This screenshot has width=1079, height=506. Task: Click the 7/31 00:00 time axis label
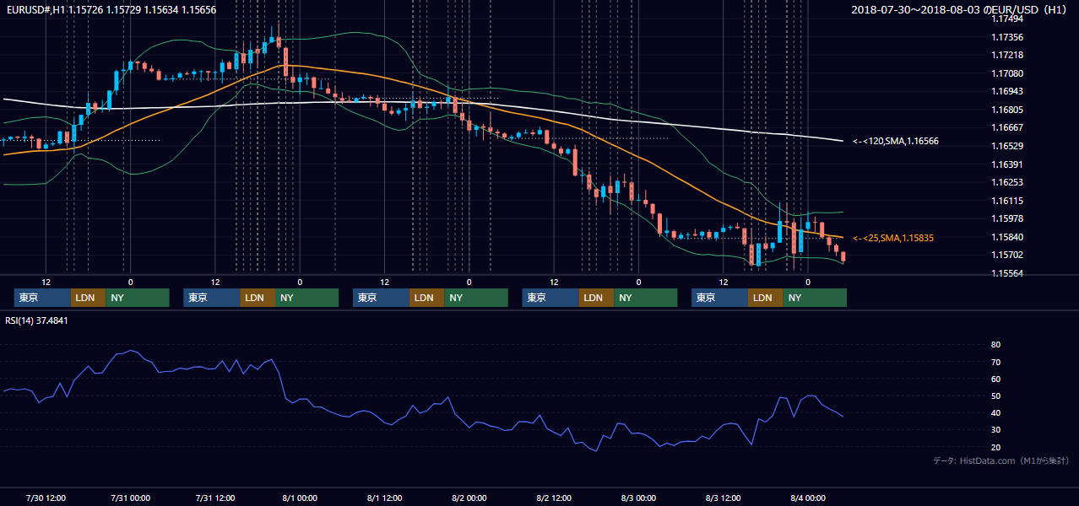tap(131, 498)
